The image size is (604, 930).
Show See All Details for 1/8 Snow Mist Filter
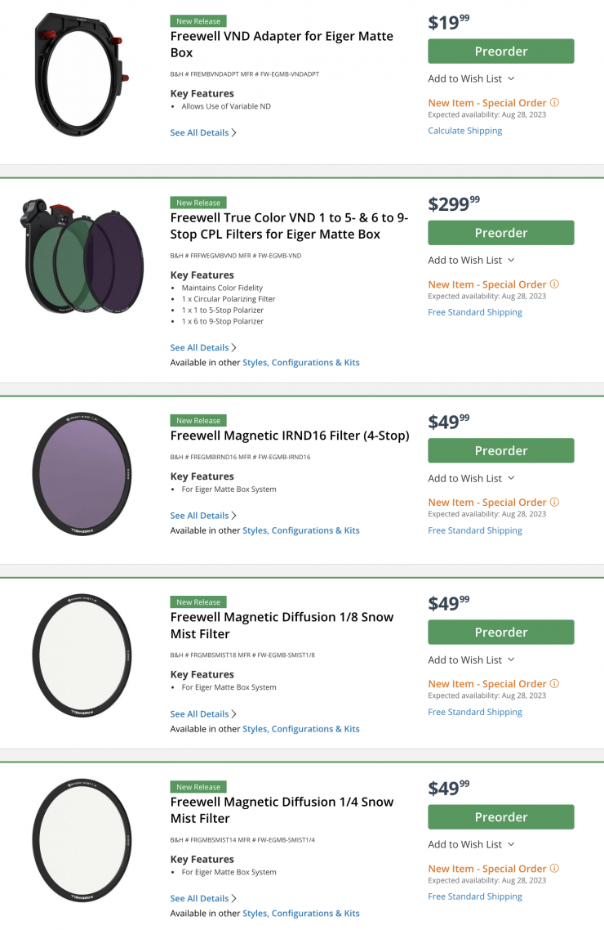203,713
